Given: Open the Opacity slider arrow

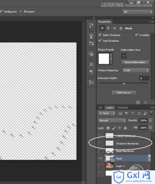Looking at the screenshot, I should (150, 120).
